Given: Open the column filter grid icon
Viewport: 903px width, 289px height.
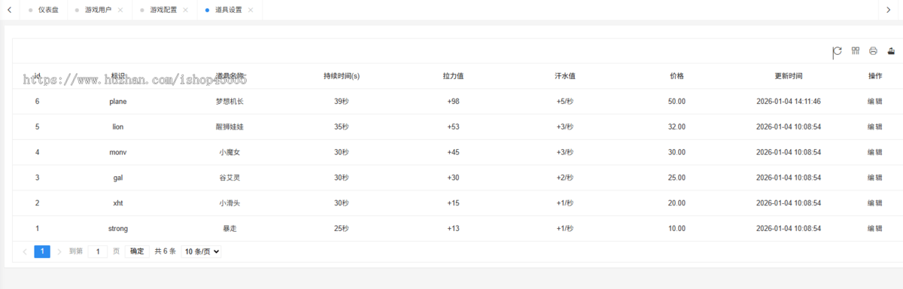Looking at the screenshot, I should coord(856,51).
